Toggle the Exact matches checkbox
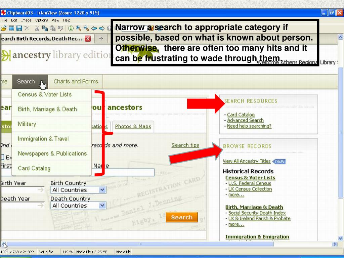This screenshot has width=344, height=258. (2, 157)
